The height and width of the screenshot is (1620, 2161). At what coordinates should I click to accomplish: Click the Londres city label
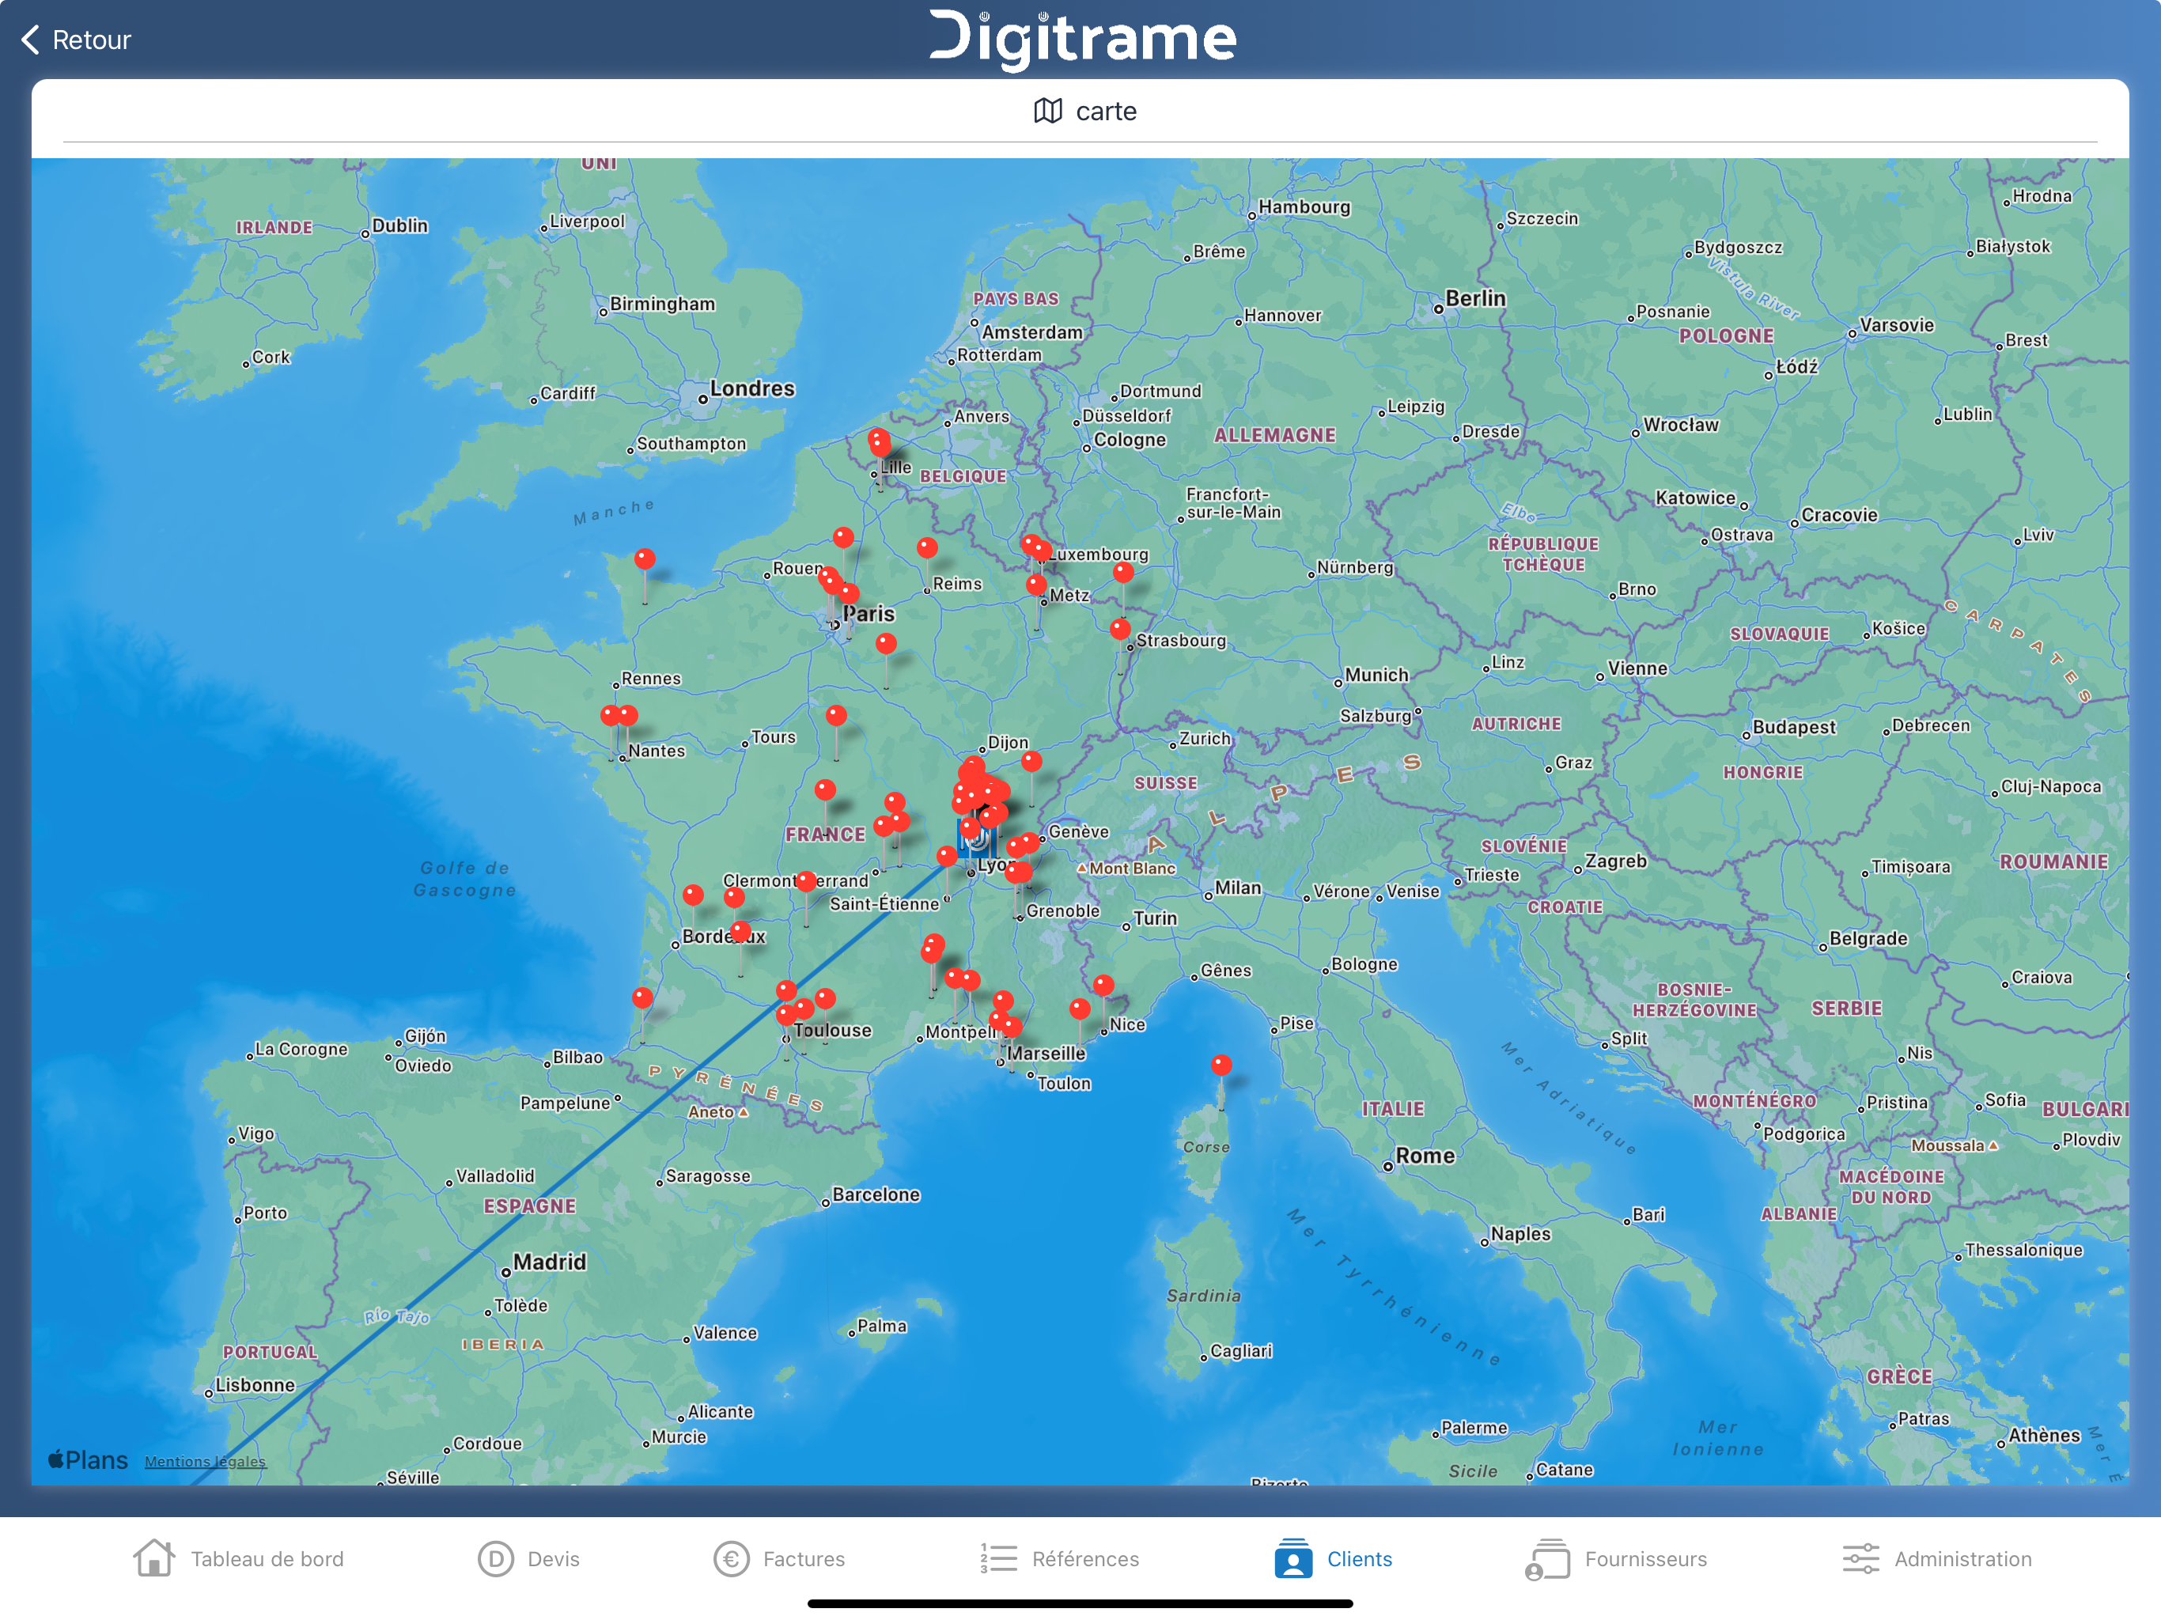click(752, 388)
